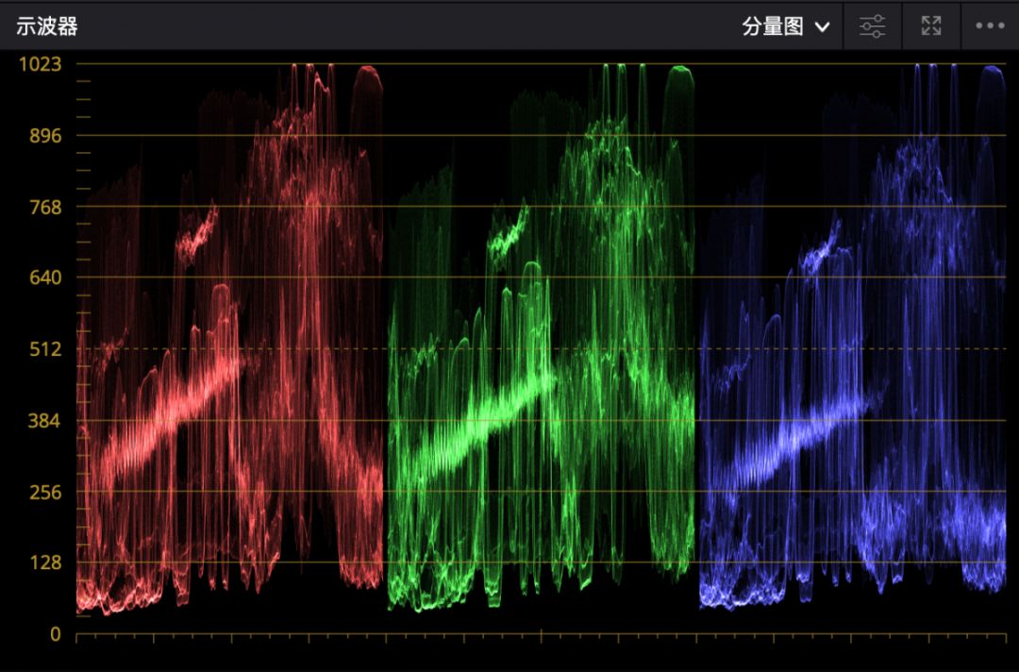Click the 0 scale label
Viewport: 1019px width, 672px height.
[x=56, y=634]
